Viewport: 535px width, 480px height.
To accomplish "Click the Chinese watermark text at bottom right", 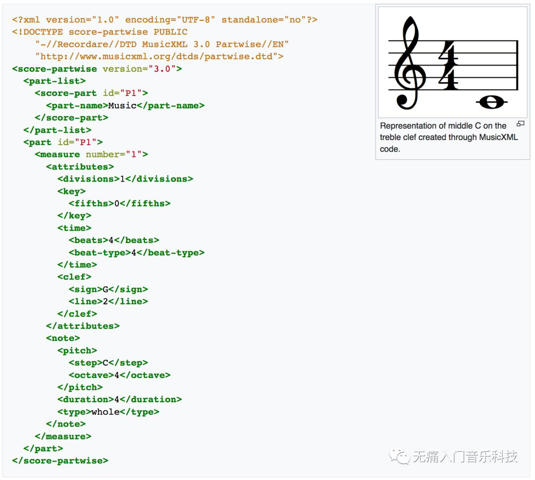I will pyautogui.click(x=465, y=456).
